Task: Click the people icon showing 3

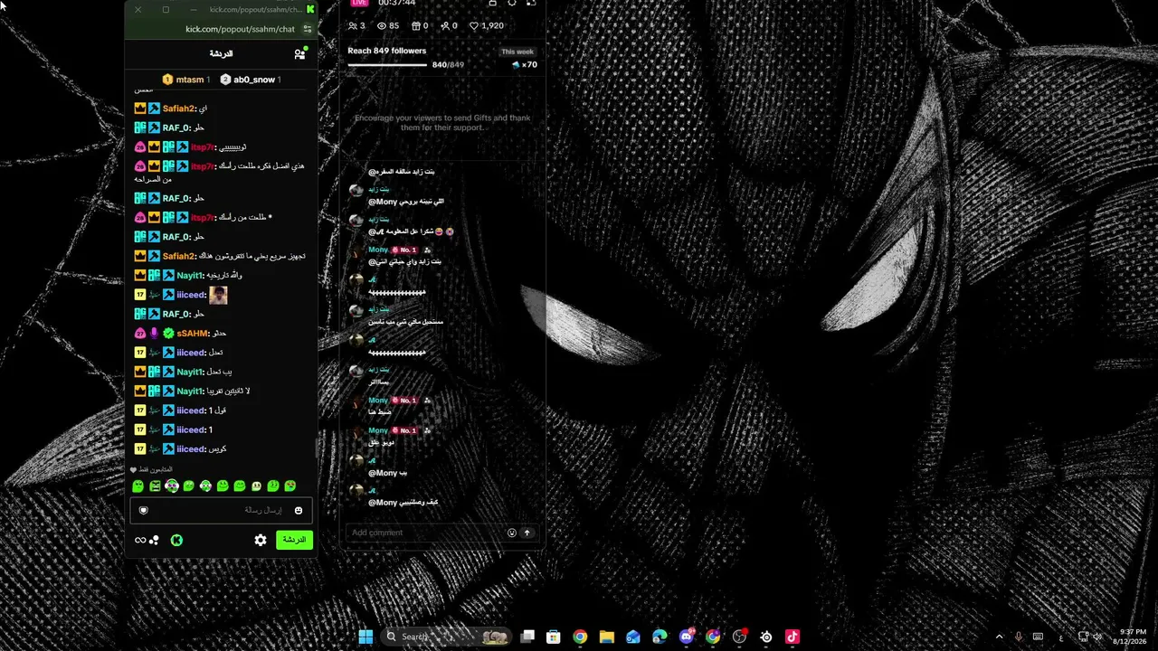Action: (353, 26)
